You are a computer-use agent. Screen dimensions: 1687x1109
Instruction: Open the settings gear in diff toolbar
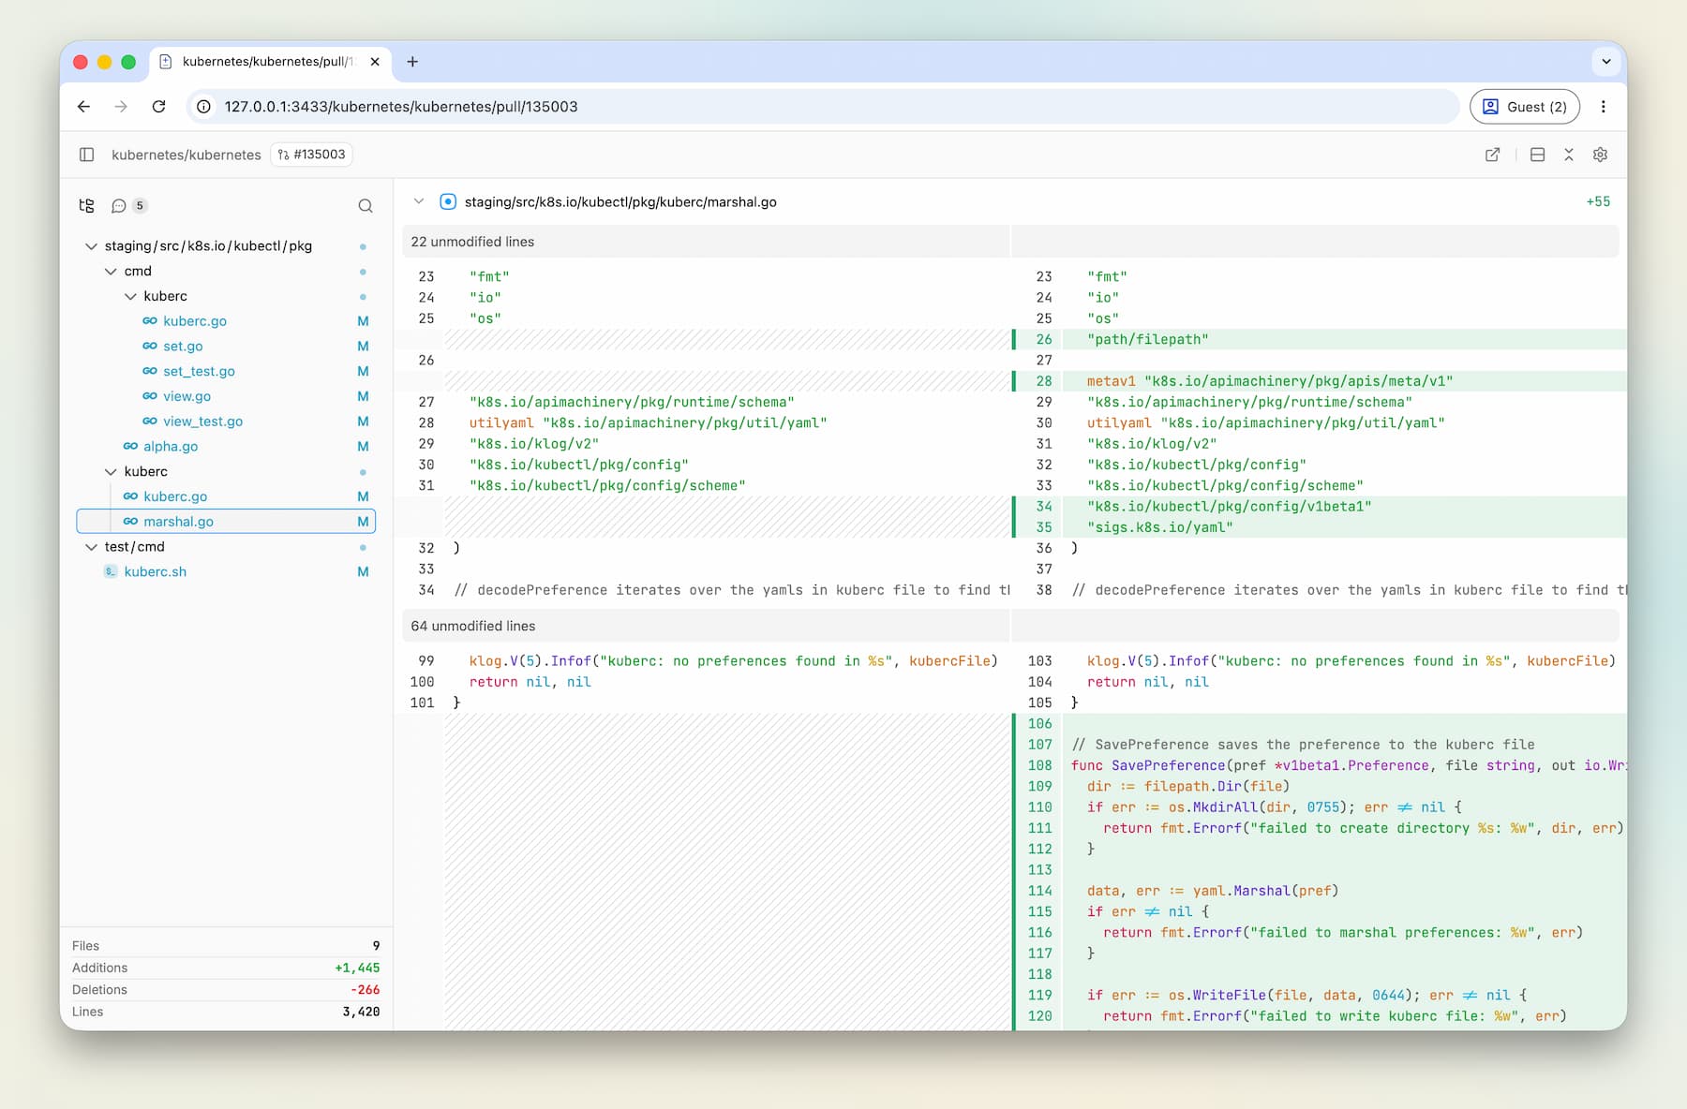(1600, 155)
